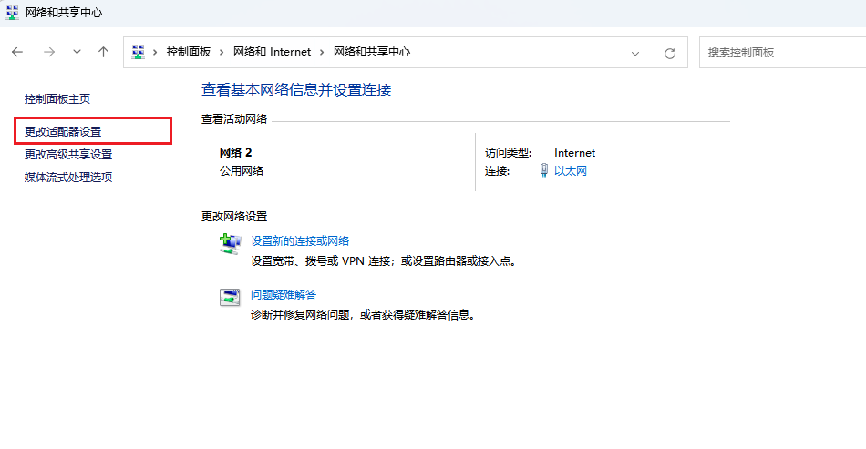Go up one level with Up arrow
Viewport: 866px width, 449px height.
point(104,53)
